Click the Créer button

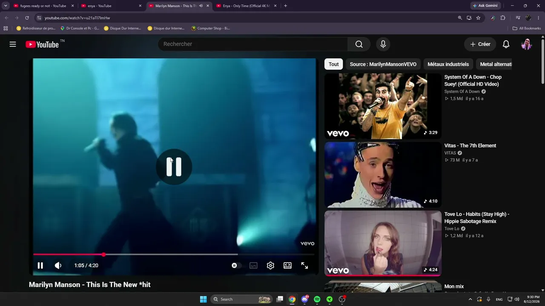[480, 44]
